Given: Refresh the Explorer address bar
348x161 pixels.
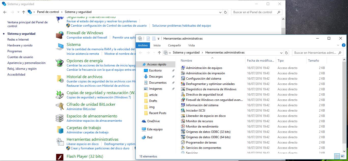Looking at the screenshot, I should (286, 53).
